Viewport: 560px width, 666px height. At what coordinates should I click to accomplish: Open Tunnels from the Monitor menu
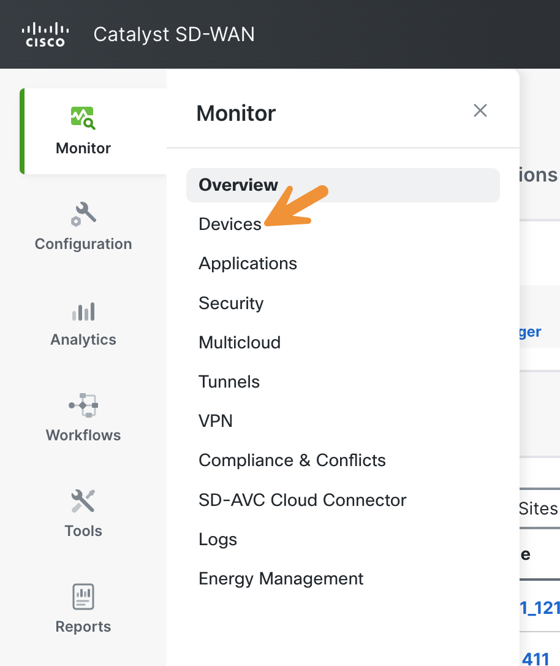click(229, 382)
